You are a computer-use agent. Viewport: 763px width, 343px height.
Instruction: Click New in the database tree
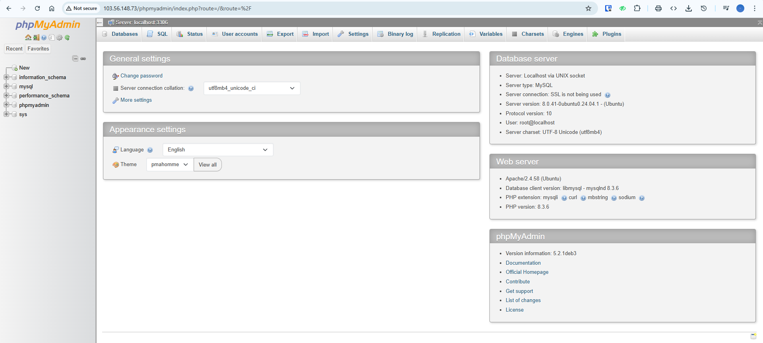[x=24, y=68]
